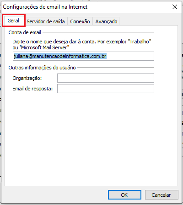Select the Geral tab

[x=13, y=21]
